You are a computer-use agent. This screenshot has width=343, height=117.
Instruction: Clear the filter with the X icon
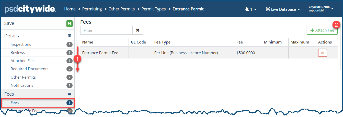138,30
